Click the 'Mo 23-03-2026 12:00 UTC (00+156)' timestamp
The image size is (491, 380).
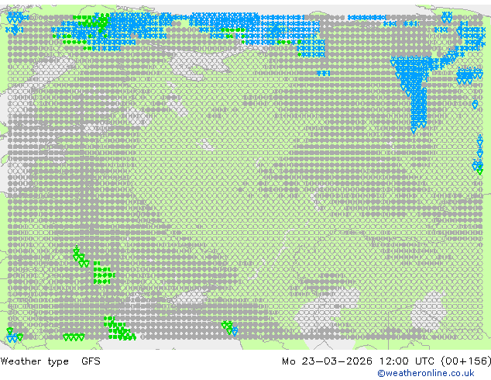(386, 361)
